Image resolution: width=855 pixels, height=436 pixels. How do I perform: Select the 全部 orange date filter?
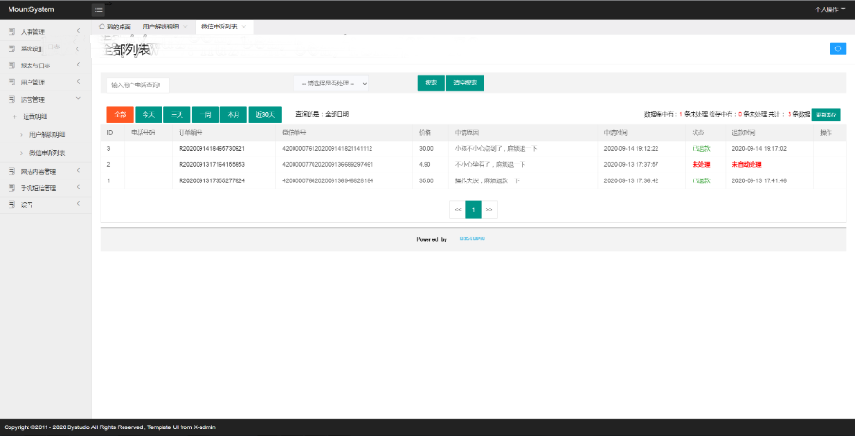coord(119,114)
